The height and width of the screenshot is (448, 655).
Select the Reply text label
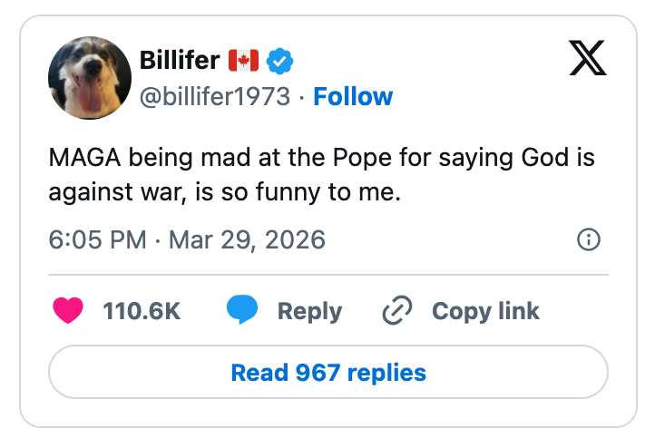[309, 311]
